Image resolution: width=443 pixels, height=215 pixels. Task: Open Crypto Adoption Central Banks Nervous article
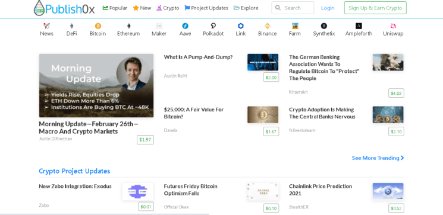click(322, 113)
